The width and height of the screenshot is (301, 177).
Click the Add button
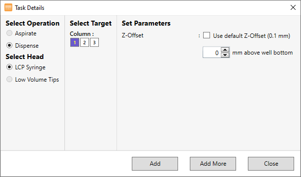(155, 164)
